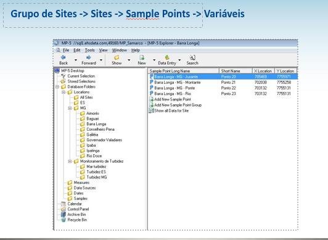This screenshot has height=240, width=328.
Task: Click Barra Longa - MG - Ponte sample point icon
Action: 152,88
